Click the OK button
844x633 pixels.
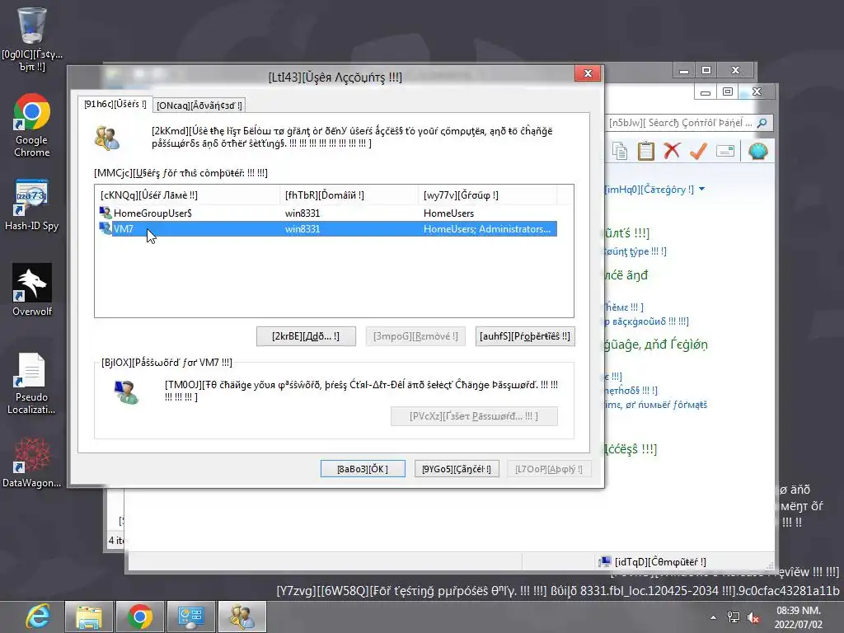(x=363, y=469)
